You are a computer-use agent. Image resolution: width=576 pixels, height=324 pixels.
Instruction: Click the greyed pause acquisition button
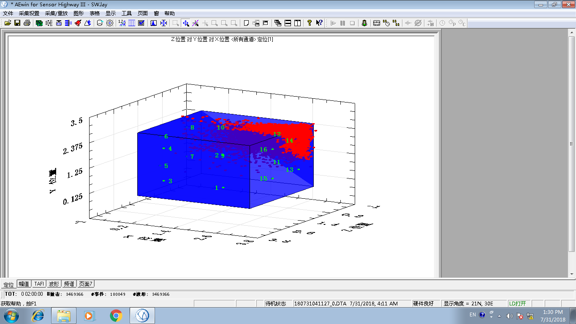pos(342,23)
